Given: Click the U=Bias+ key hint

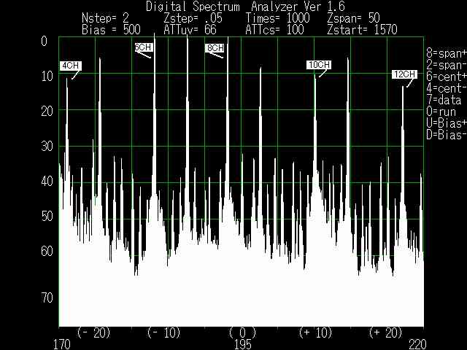Looking at the screenshot, I should (x=447, y=123).
